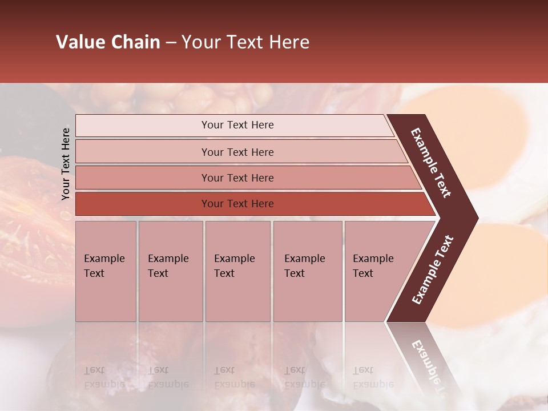Click the Value Chain slide title
The image size is (548, 411).
183,42
